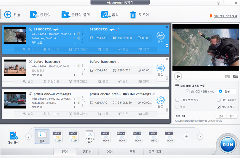Pick the iPhone H264 preset
This screenshot has width=240, height=158.
(122, 137)
